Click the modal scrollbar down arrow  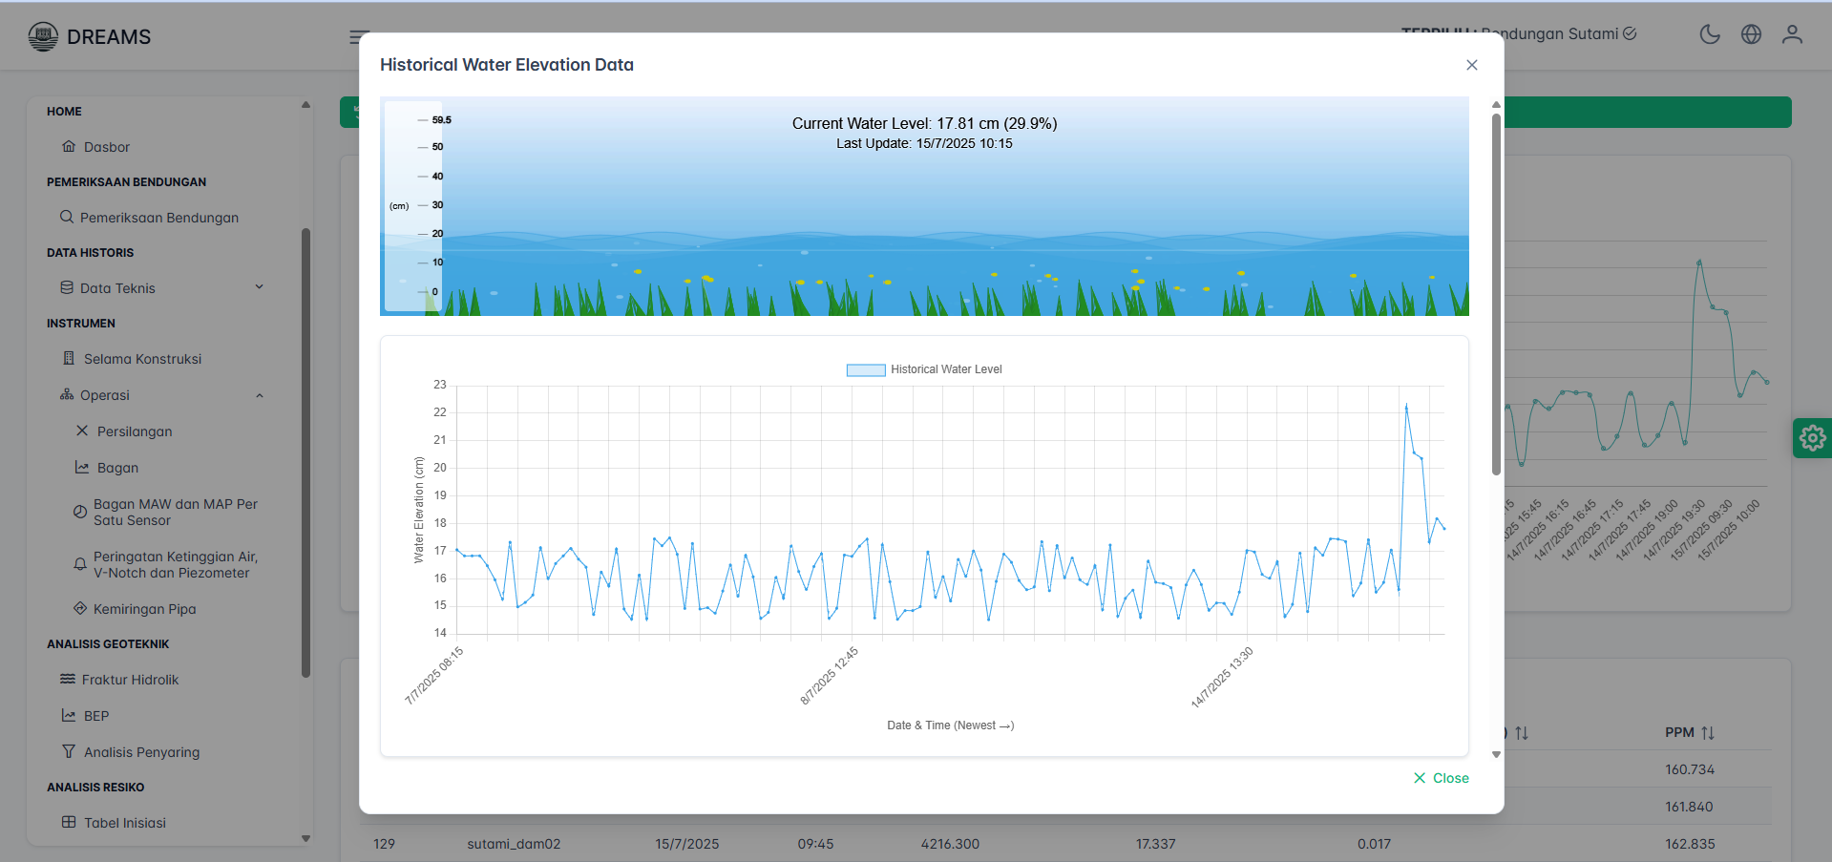click(x=1495, y=755)
